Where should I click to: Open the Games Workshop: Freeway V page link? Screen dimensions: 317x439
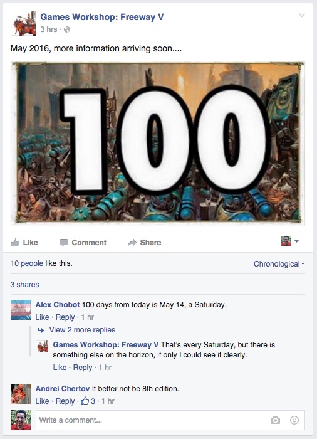coord(102,17)
